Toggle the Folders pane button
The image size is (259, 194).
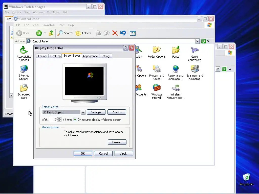tap(83, 33)
